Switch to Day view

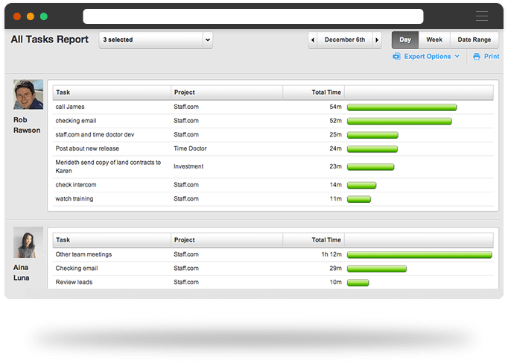point(405,40)
